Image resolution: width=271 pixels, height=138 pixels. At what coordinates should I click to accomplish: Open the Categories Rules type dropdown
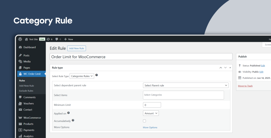coord(82,76)
